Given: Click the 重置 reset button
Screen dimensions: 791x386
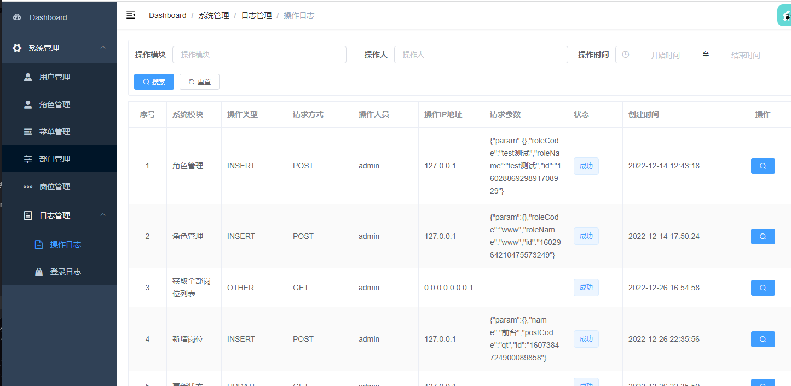Looking at the screenshot, I should click(199, 81).
